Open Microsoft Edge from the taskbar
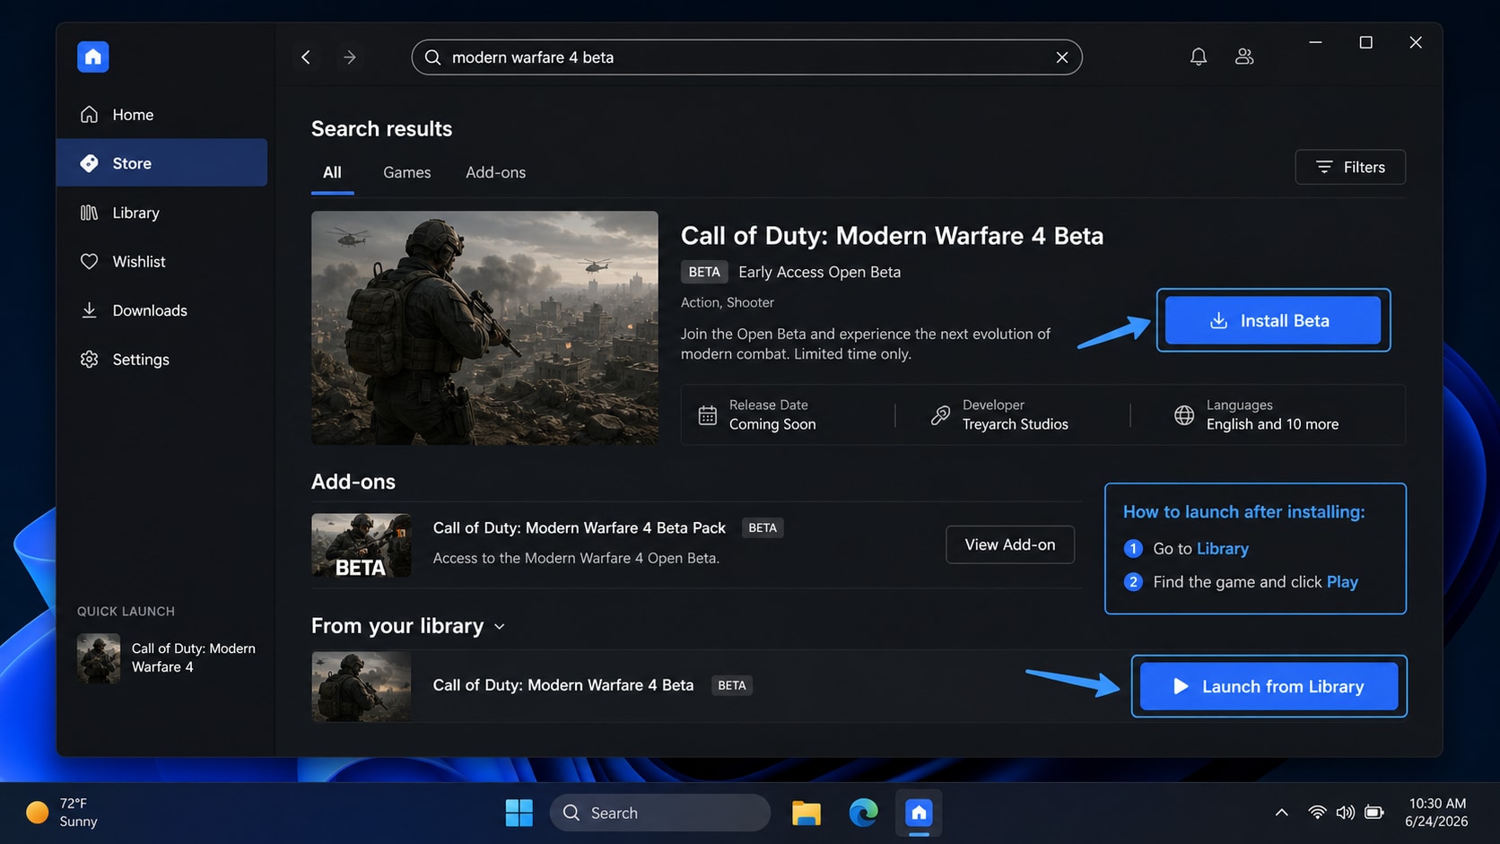The image size is (1500, 844). [863, 813]
